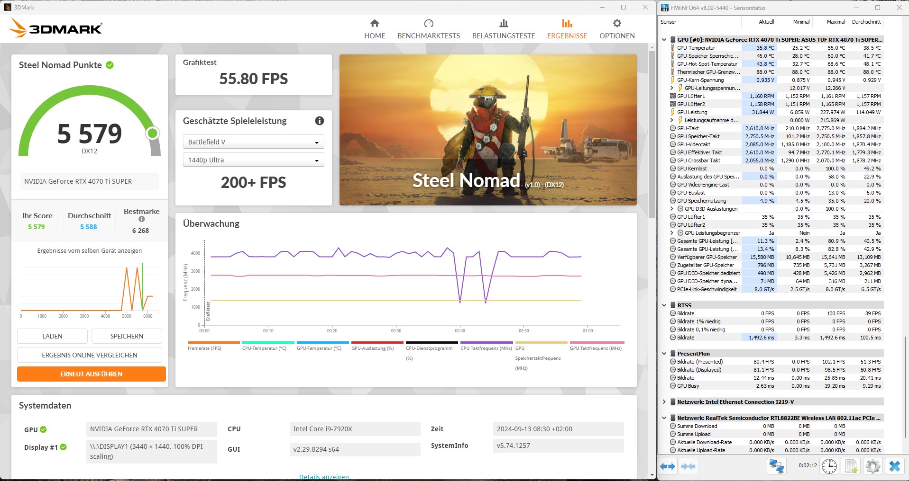Screen dimensions: 909x481
Task: Click clock icon of GPU-Takt row
Action: tap(672, 128)
